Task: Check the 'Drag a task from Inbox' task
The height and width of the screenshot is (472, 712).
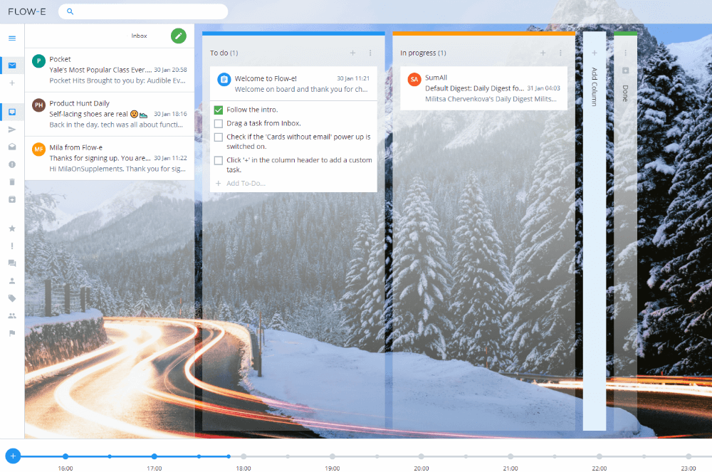Action: 218,123
